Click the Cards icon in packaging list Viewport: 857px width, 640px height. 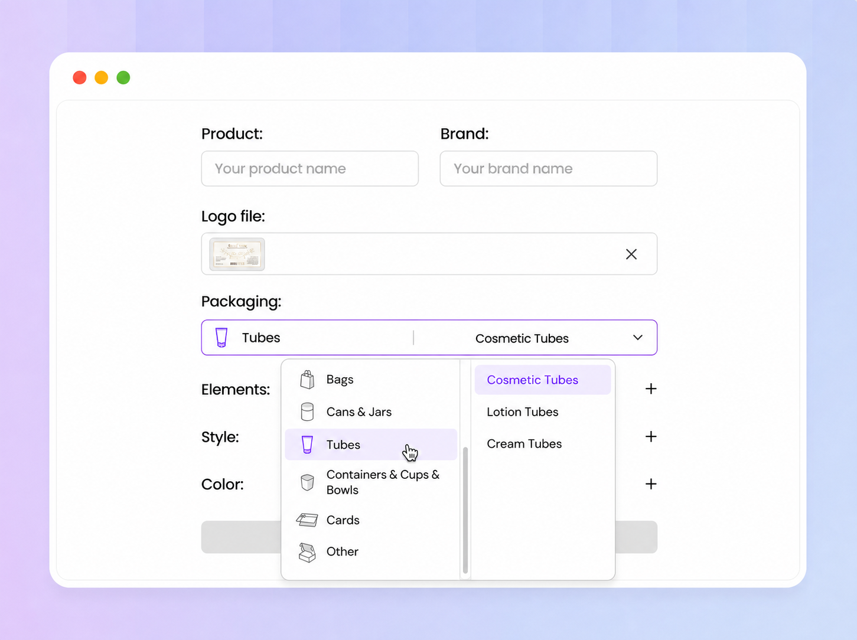coord(307,520)
